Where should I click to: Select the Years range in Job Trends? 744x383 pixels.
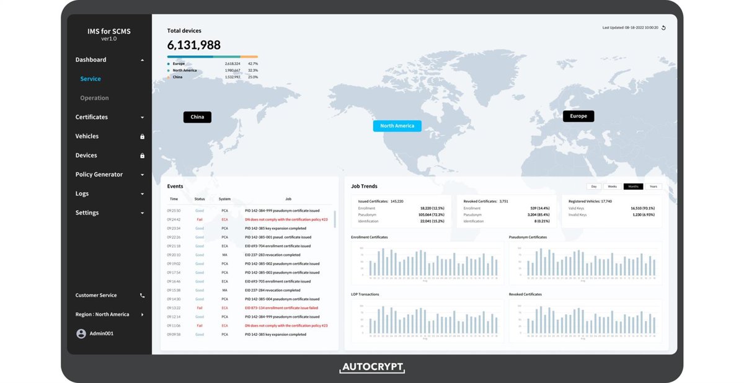point(653,187)
